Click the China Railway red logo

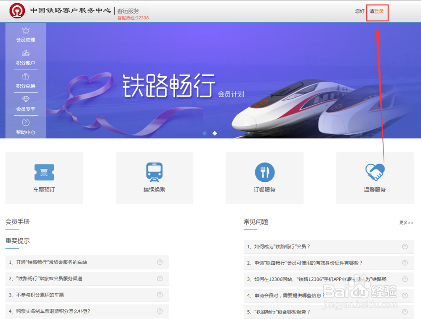[17, 11]
